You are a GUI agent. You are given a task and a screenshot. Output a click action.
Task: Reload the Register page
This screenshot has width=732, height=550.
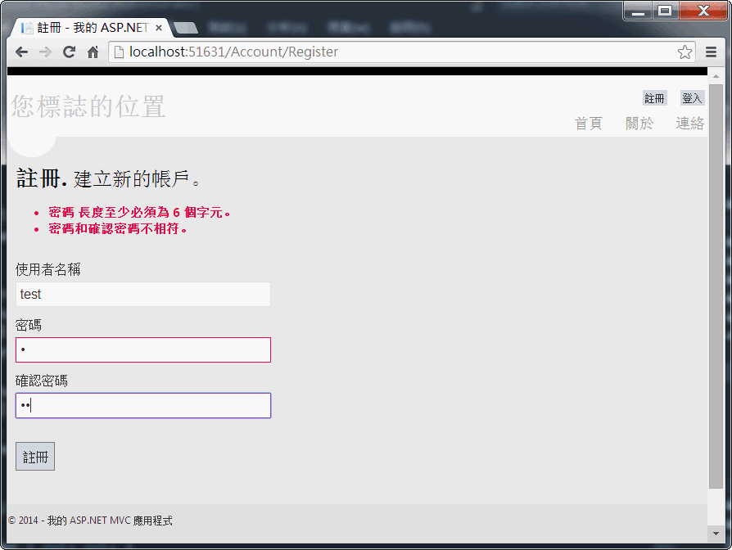tap(69, 52)
